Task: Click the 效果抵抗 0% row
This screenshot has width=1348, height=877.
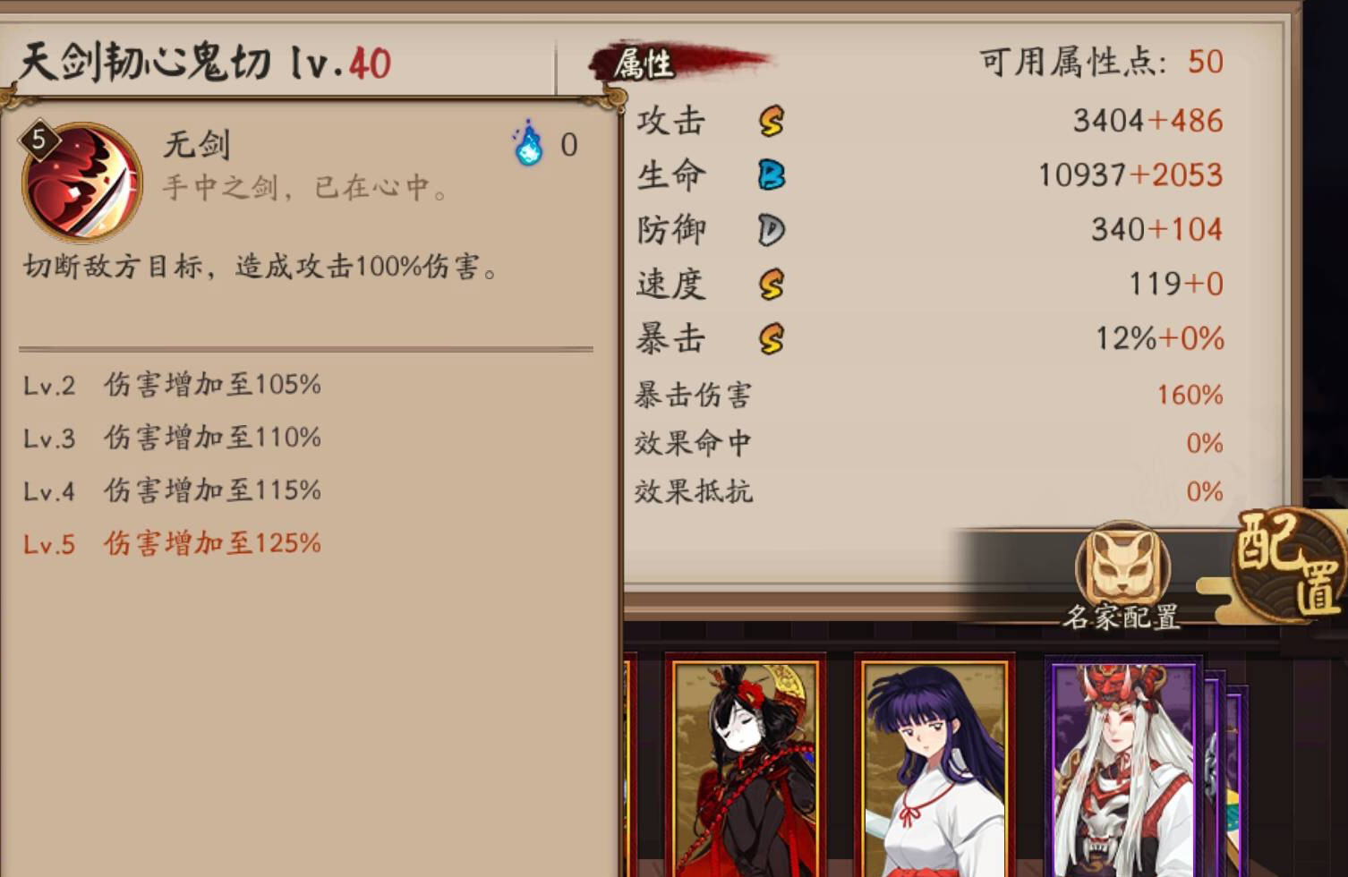Action: (x=929, y=491)
